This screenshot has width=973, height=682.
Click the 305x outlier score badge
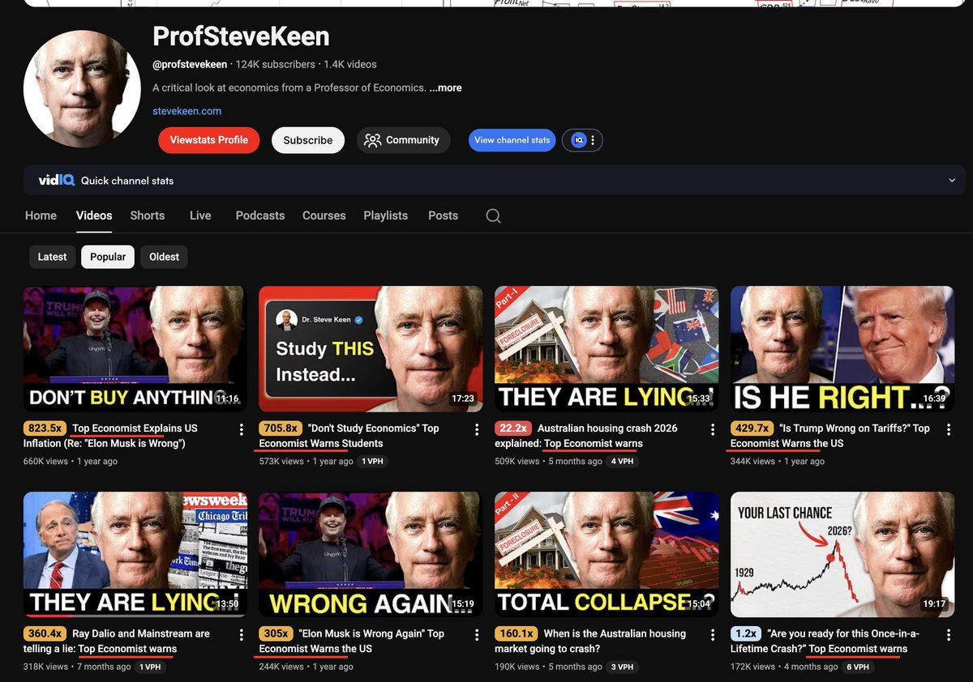pyautogui.click(x=276, y=634)
